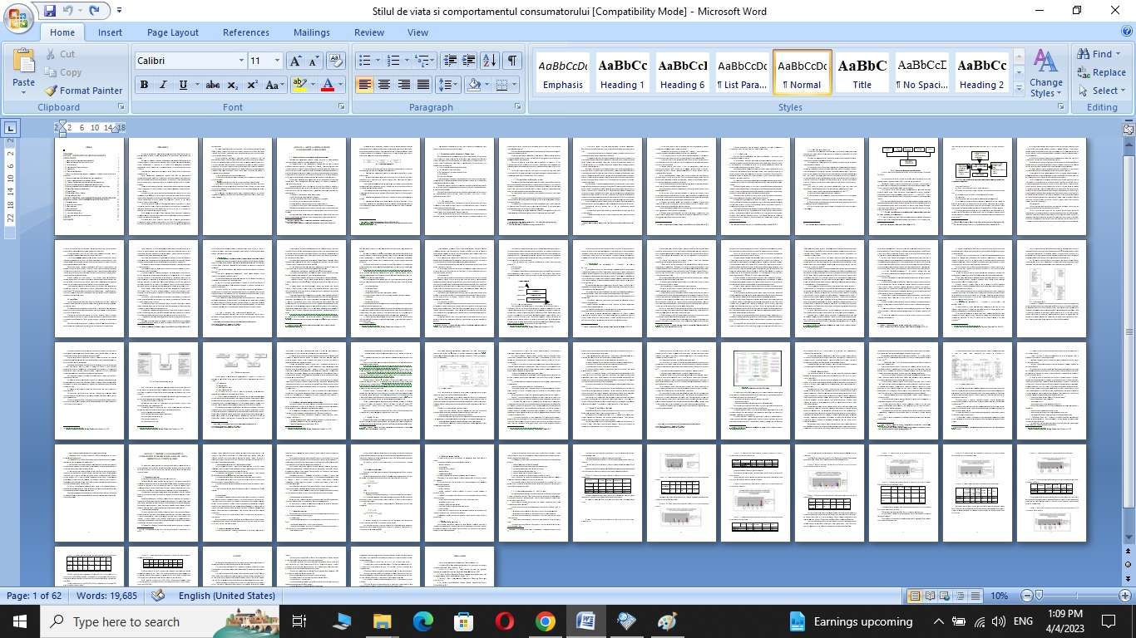
Task: Click the Superscript icon
Action: [252, 85]
